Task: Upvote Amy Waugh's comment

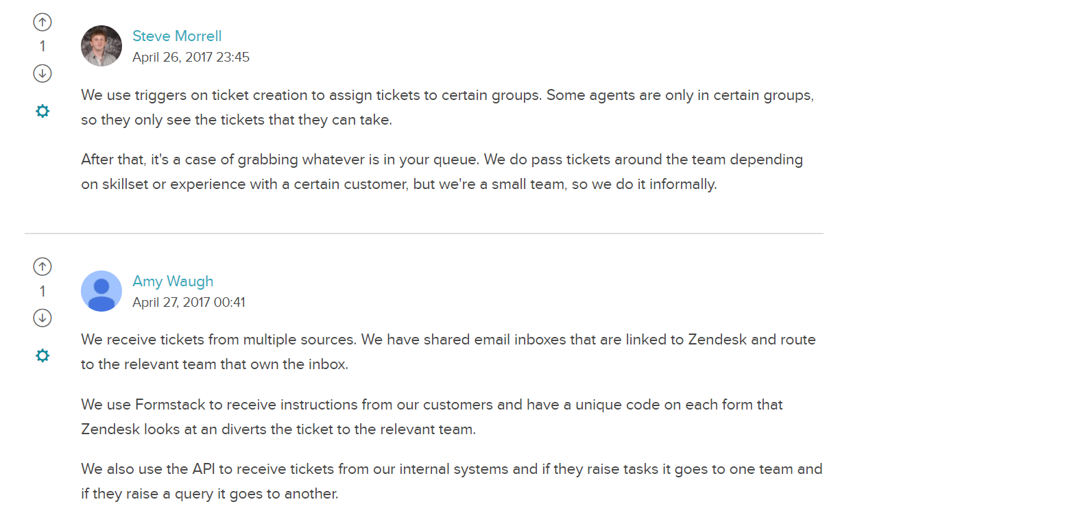Action: click(x=43, y=266)
